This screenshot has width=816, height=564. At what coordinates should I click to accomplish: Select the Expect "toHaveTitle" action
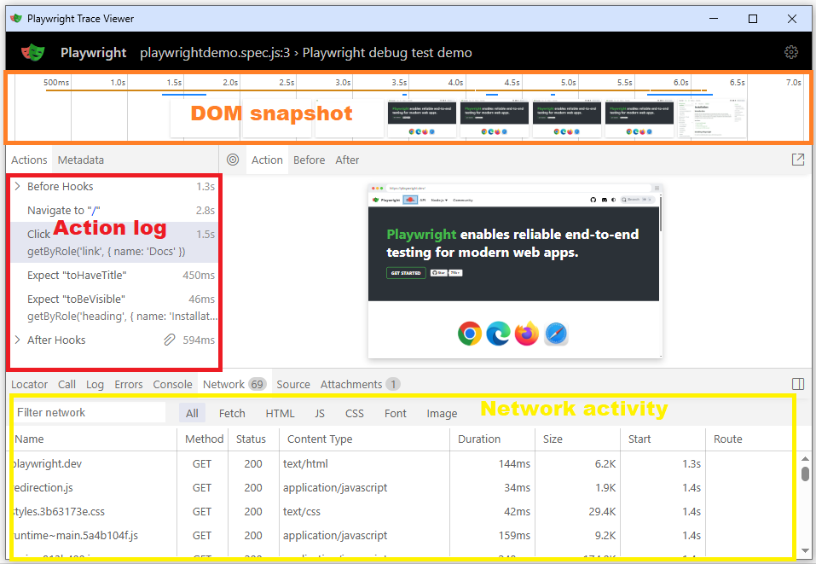(113, 275)
